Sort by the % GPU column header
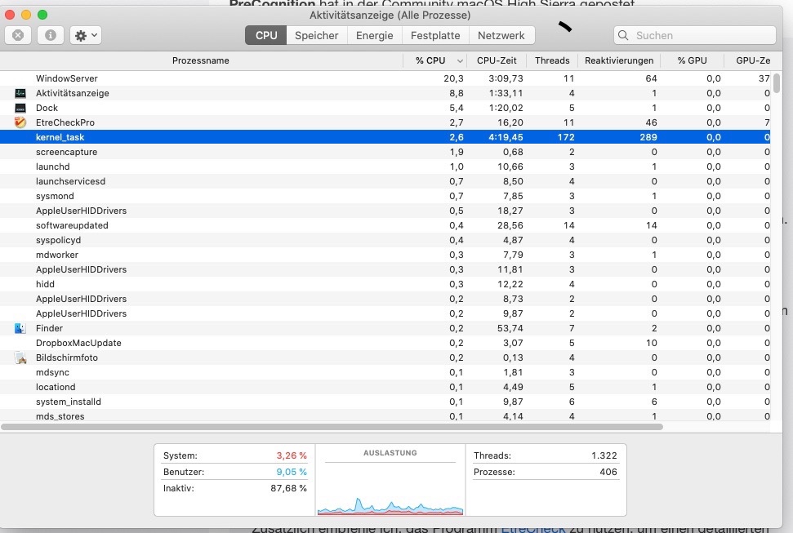The width and height of the screenshot is (793, 533). pyautogui.click(x=692, y=60)
